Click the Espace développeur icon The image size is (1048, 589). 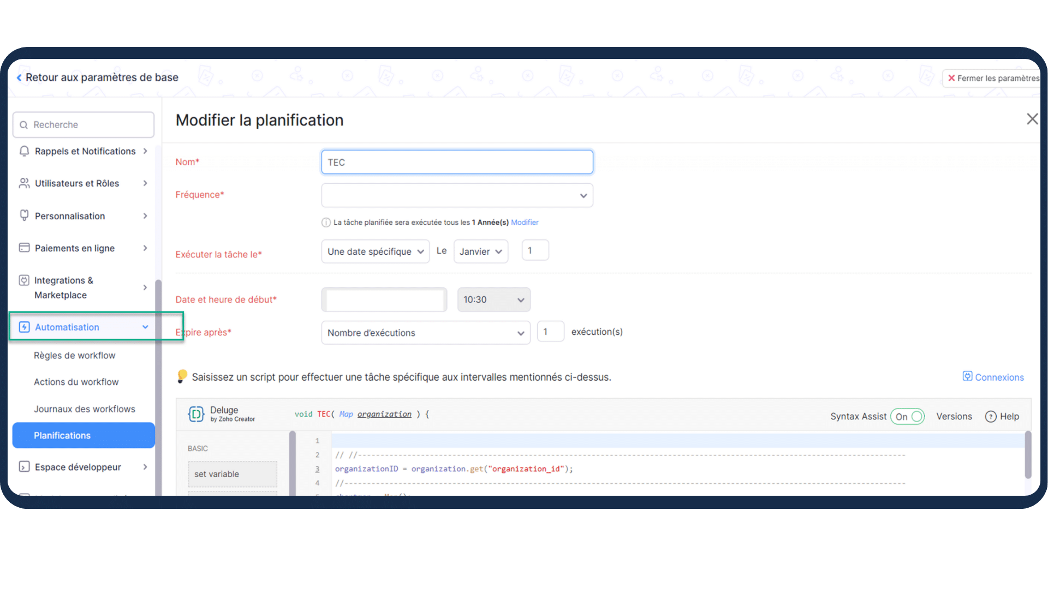pos(24,467)
